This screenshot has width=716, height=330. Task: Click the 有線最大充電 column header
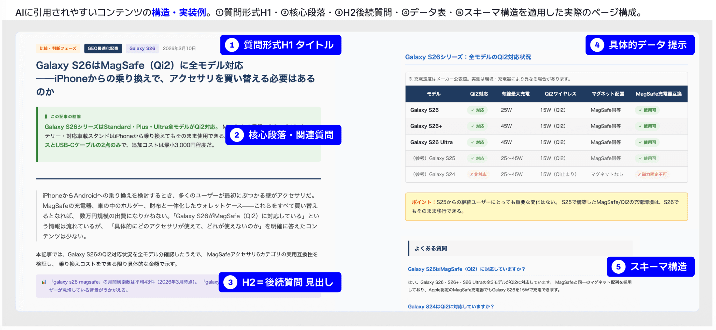(515, 94)
